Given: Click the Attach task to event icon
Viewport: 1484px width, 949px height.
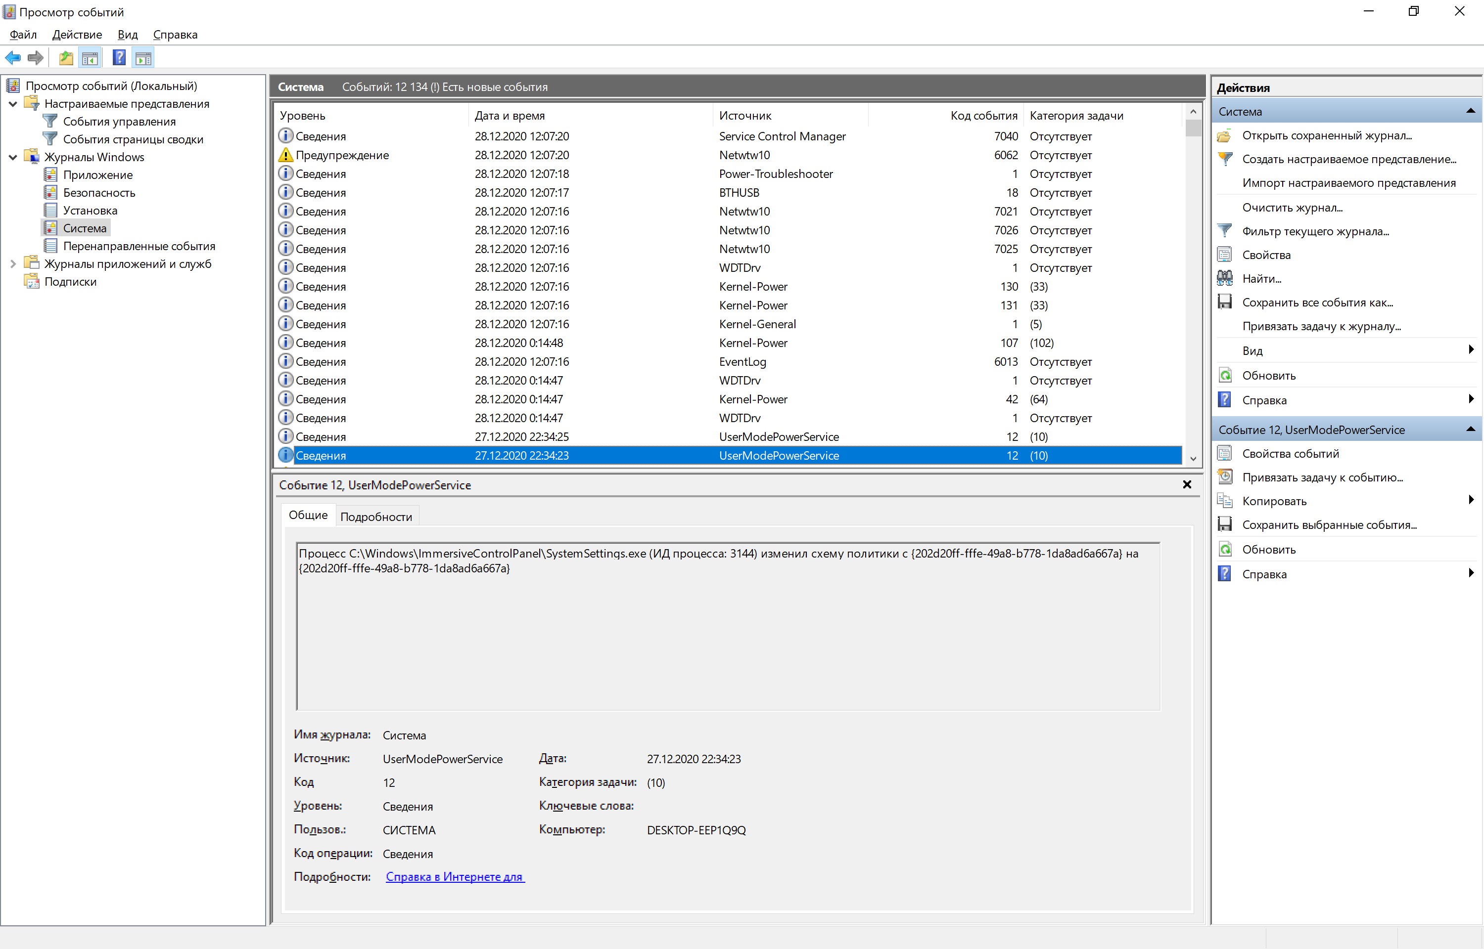Looking at the screenshot, I should click(x=1224, y=477).
